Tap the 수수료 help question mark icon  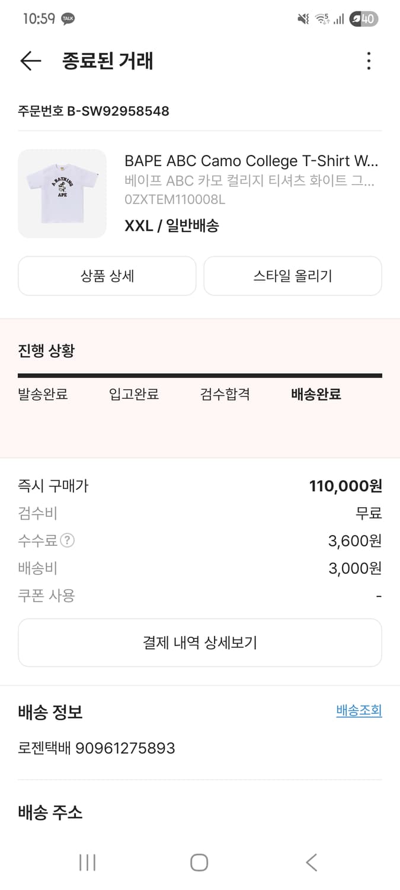point(67,541)
